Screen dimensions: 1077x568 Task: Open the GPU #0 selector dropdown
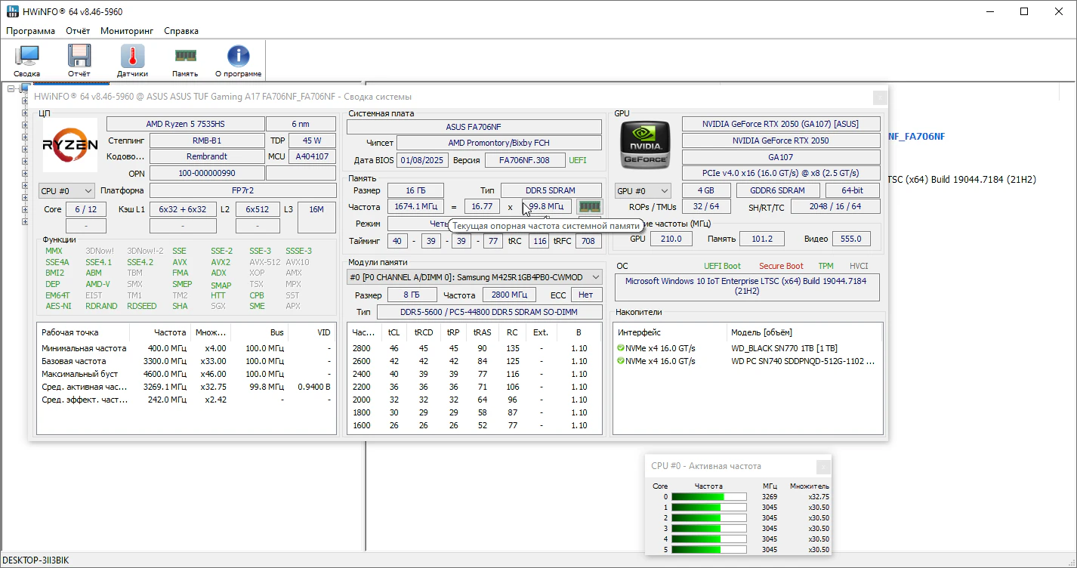643,191
